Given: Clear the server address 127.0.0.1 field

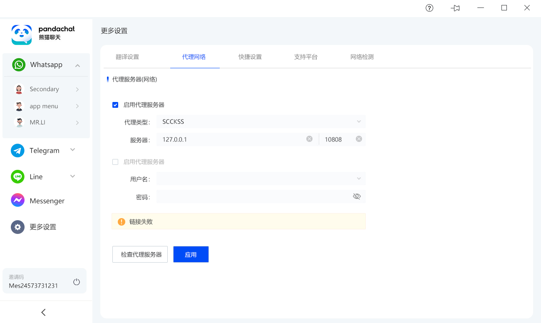Looking at the screenshot, I should point(309,139).
